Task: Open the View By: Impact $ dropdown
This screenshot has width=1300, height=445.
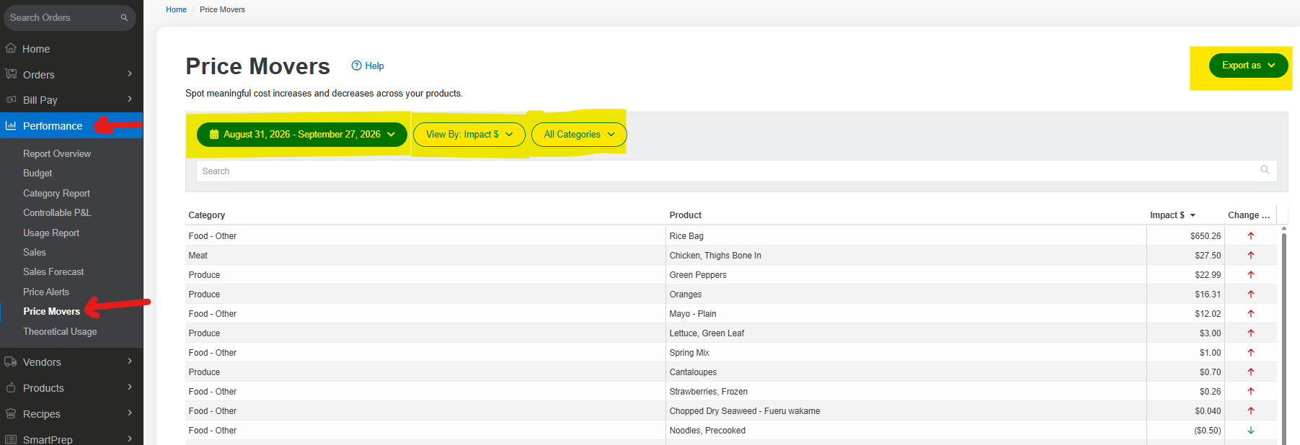Action: 469,135
